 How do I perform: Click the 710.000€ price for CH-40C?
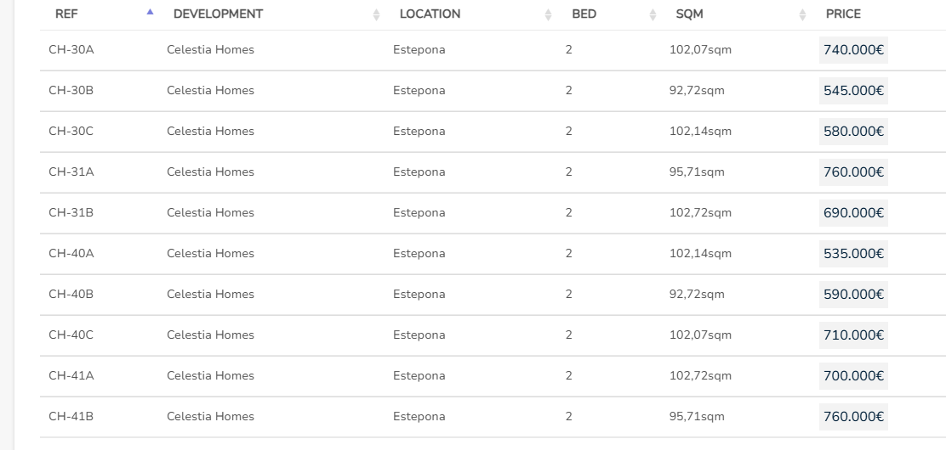tap(853, 335)
